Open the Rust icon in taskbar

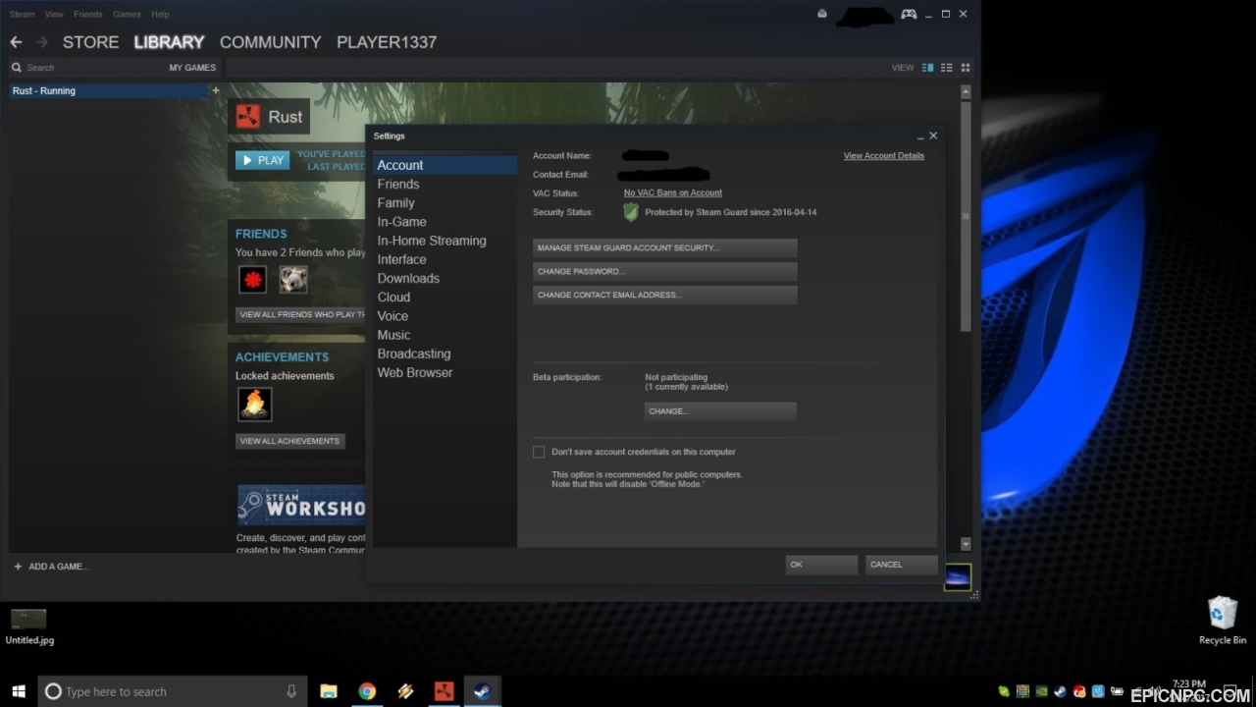coord(444,691)
